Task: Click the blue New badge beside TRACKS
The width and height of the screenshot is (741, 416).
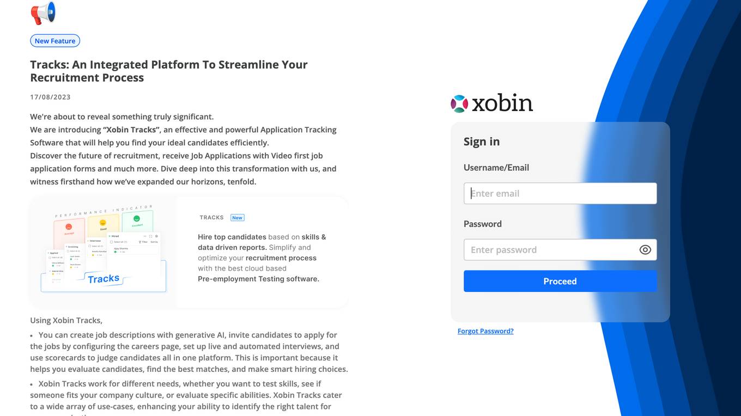Action: click(x=237, y=217)
